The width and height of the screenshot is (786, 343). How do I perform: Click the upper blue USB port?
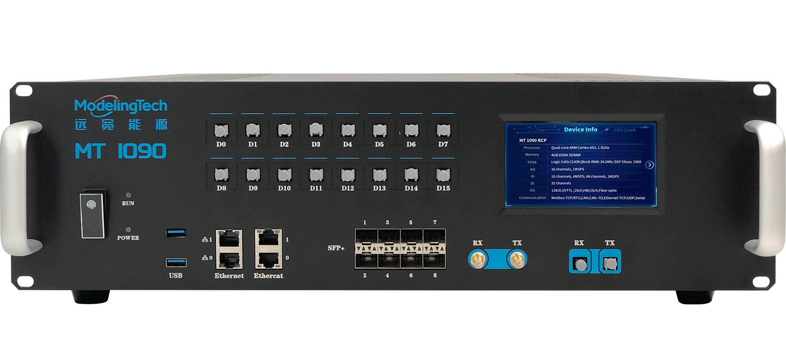tap(176, 233)
